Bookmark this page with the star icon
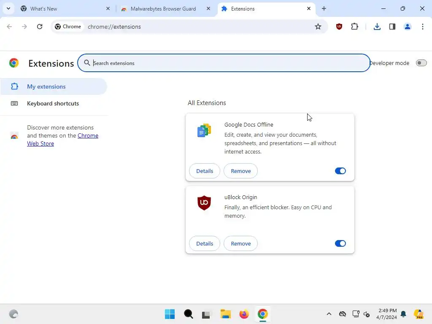 pyautogui.click(x=318, y=27)
